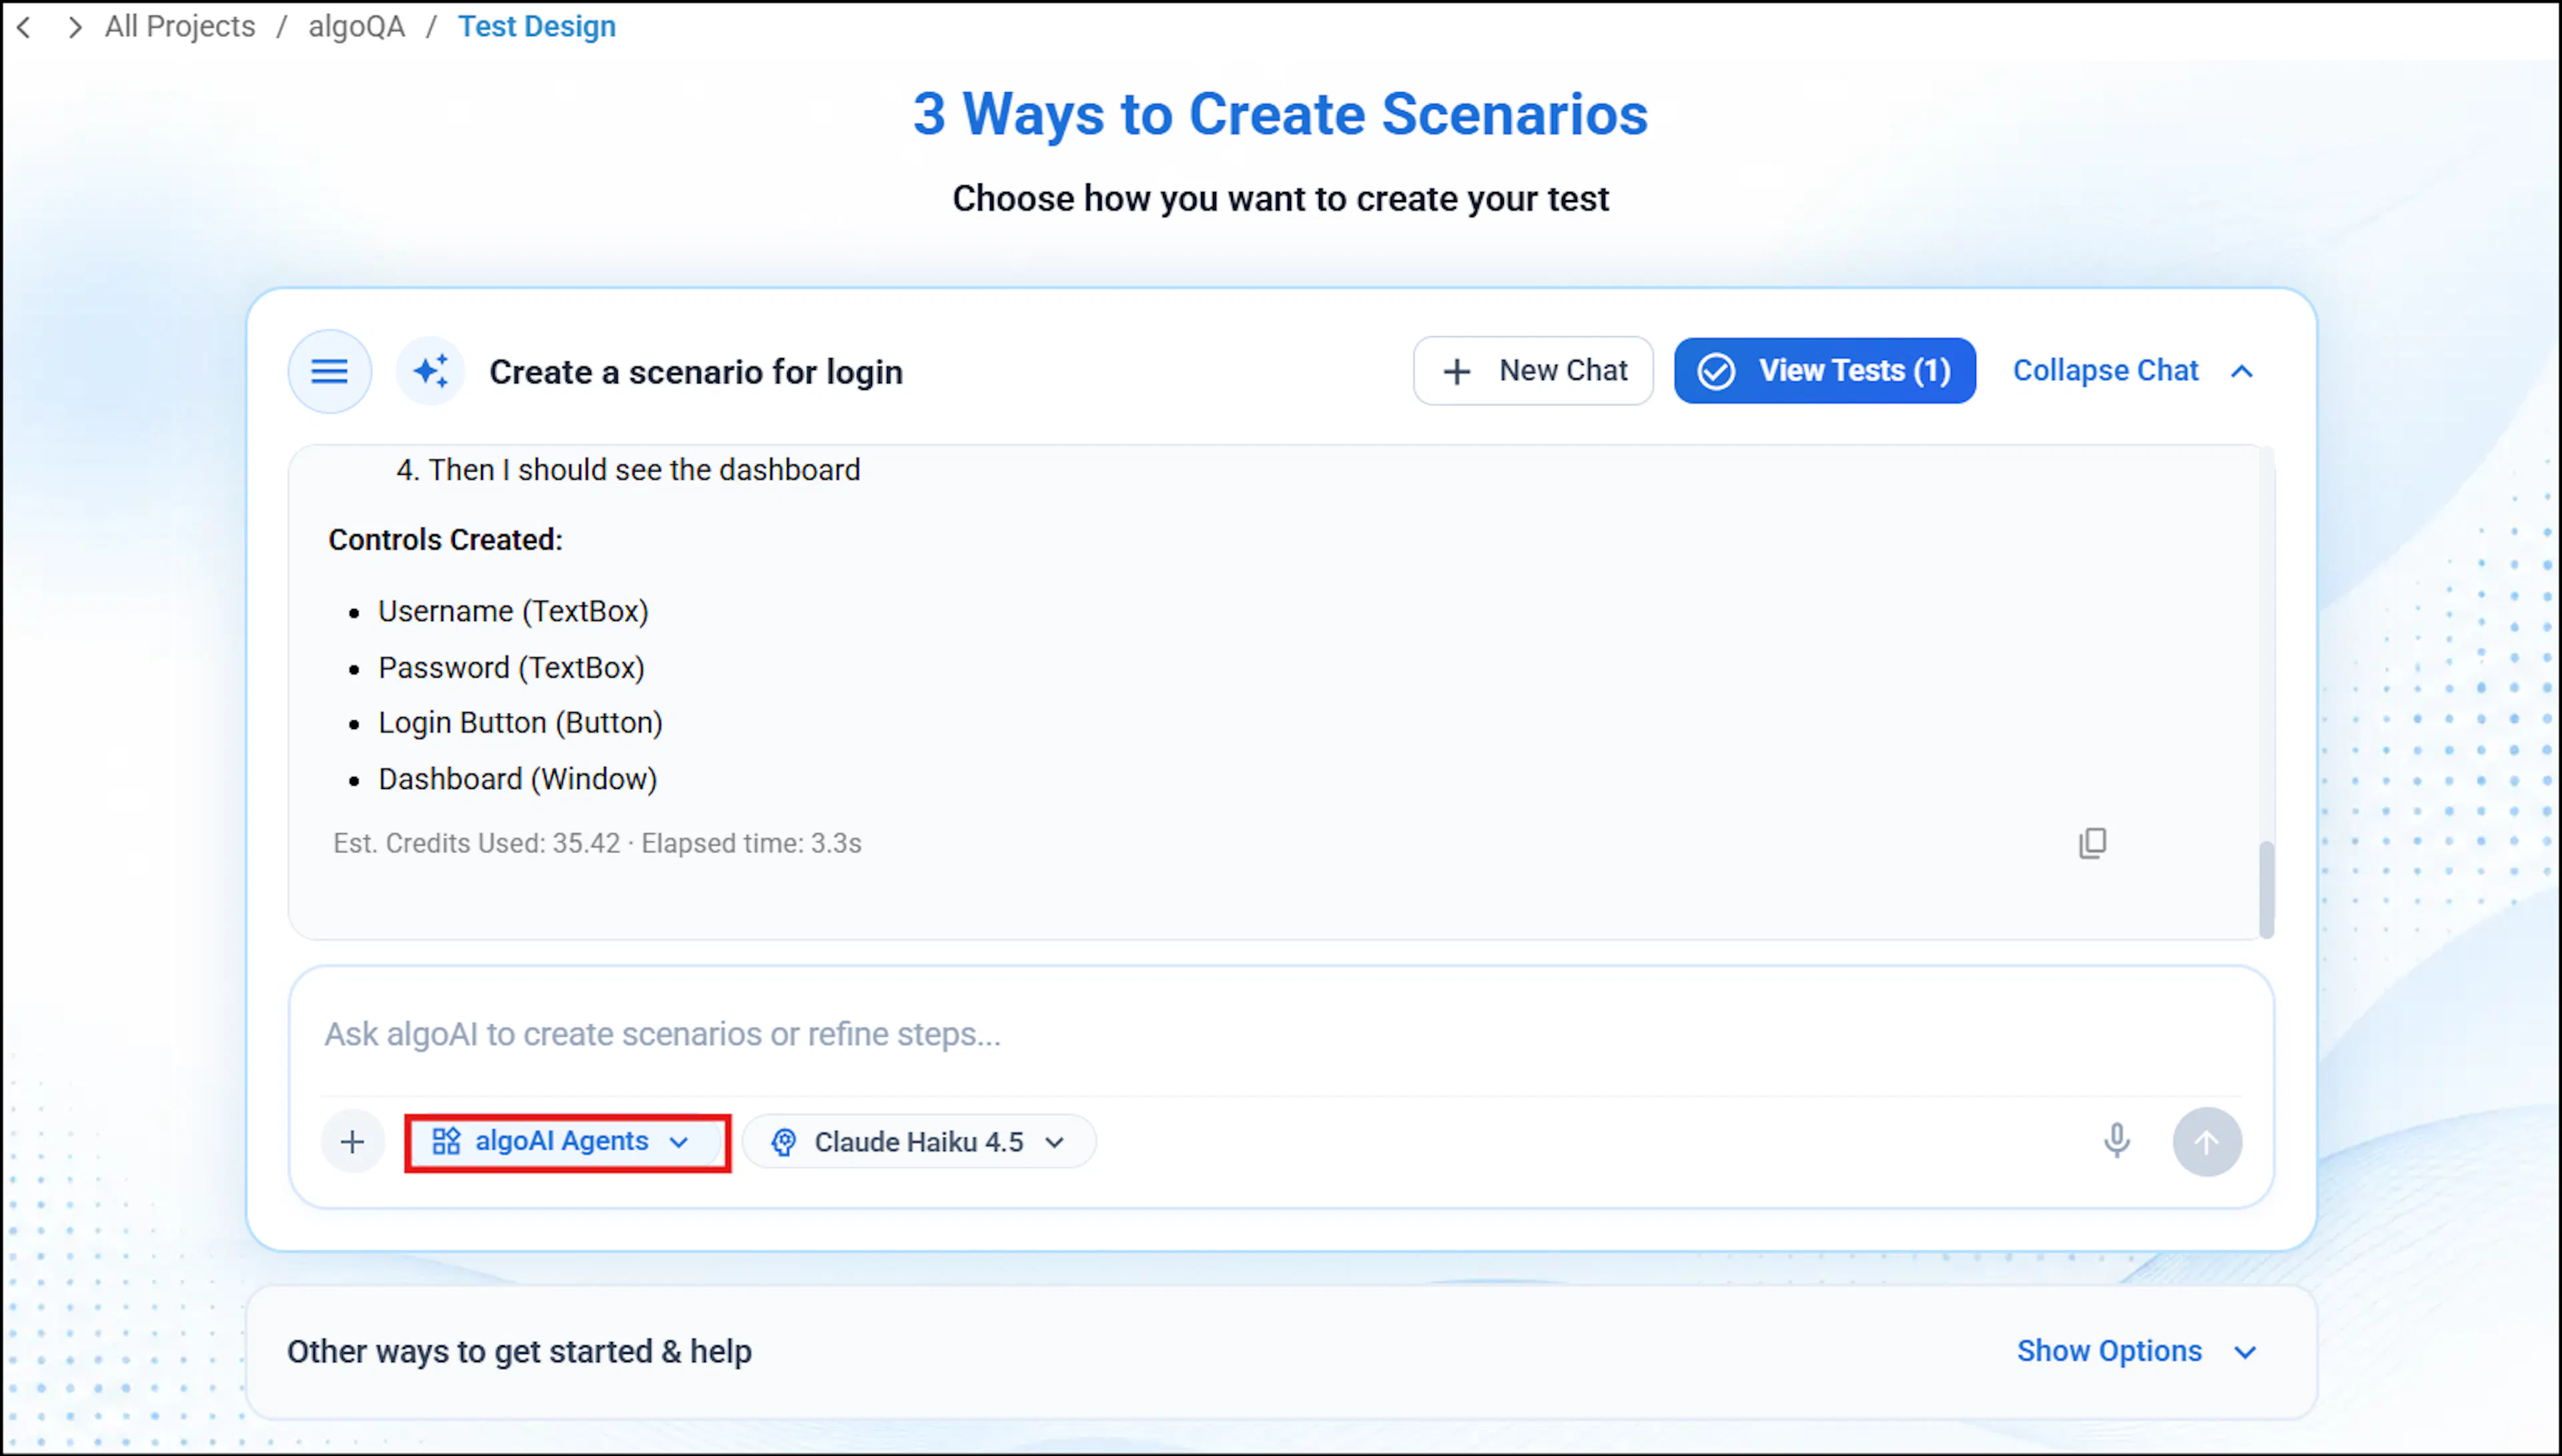Collapse the chat panel
This screenshot has width=2562, height=1456.
(x=2133, y=371)
